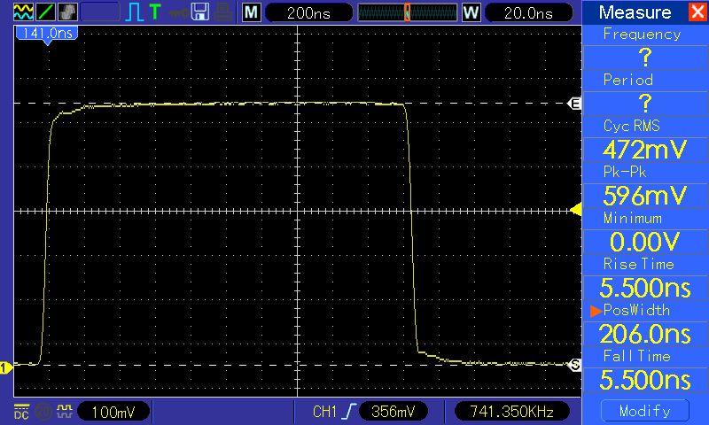Click the channel 1 ground level marker
This screenshot has width=709, height=425.
tap(6, 367)
